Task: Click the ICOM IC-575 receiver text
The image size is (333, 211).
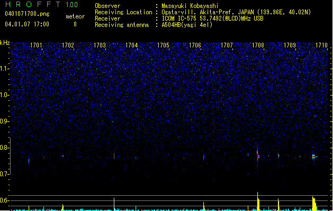Action: [213, 18]
